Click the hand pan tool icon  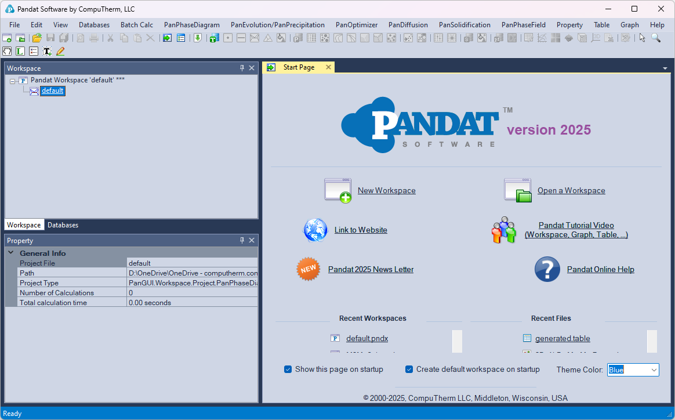[7, 51]
